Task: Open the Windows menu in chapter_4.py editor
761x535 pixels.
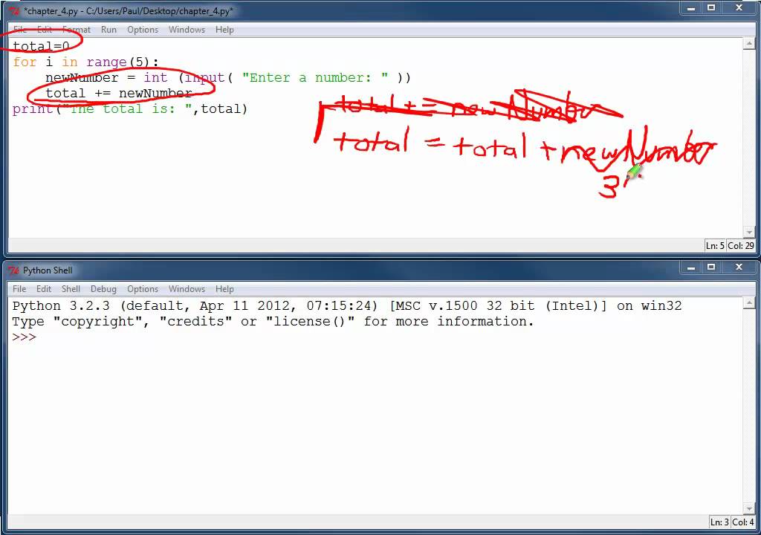Action: 187,30
